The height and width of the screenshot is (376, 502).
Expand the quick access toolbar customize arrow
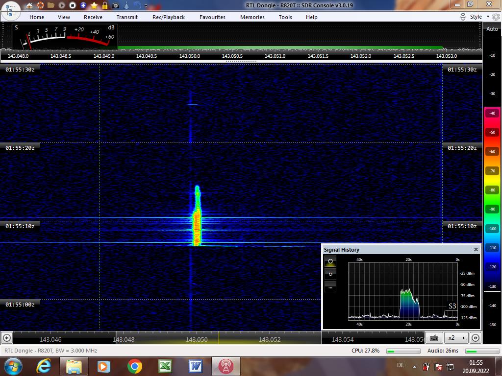146,5
